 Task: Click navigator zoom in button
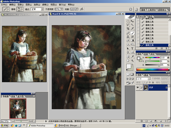click(31, 121)
